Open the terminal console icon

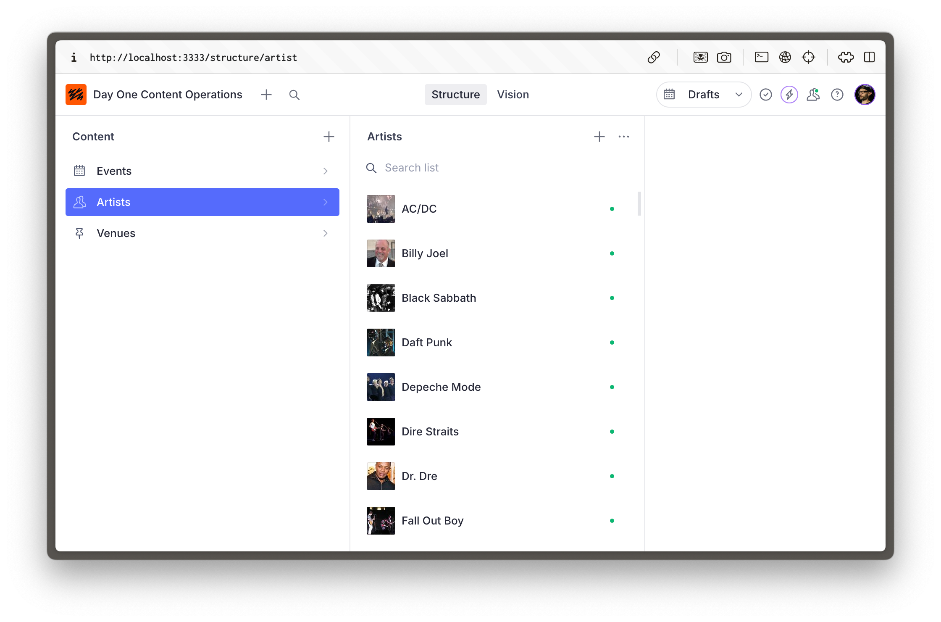tap(761, 57)
